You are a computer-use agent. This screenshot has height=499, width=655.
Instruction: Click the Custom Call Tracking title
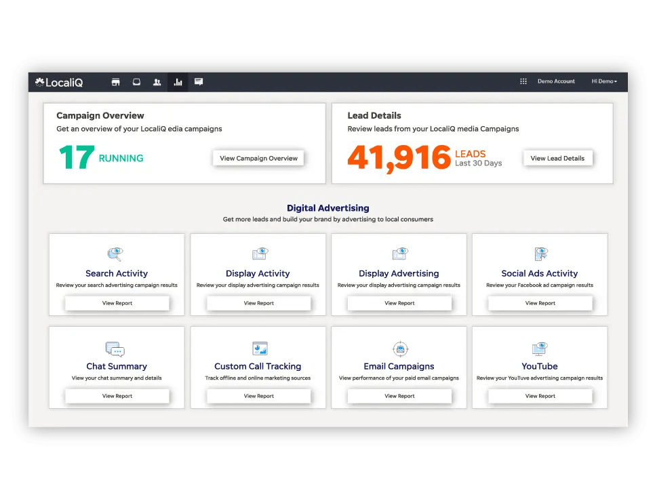click(x=258, y=366)
